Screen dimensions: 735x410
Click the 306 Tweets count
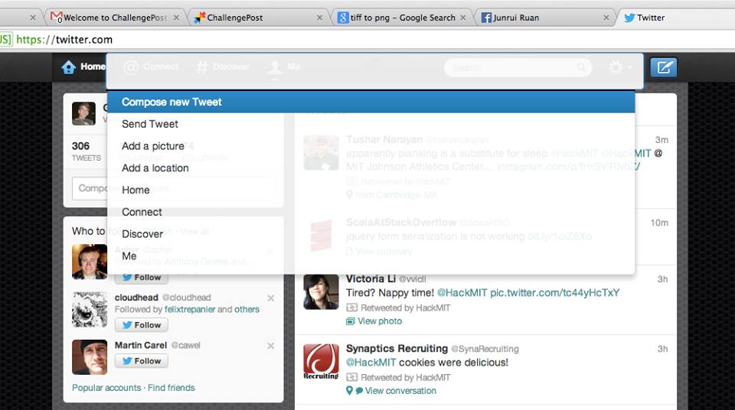pyautogui.click(x=87, y=151)
